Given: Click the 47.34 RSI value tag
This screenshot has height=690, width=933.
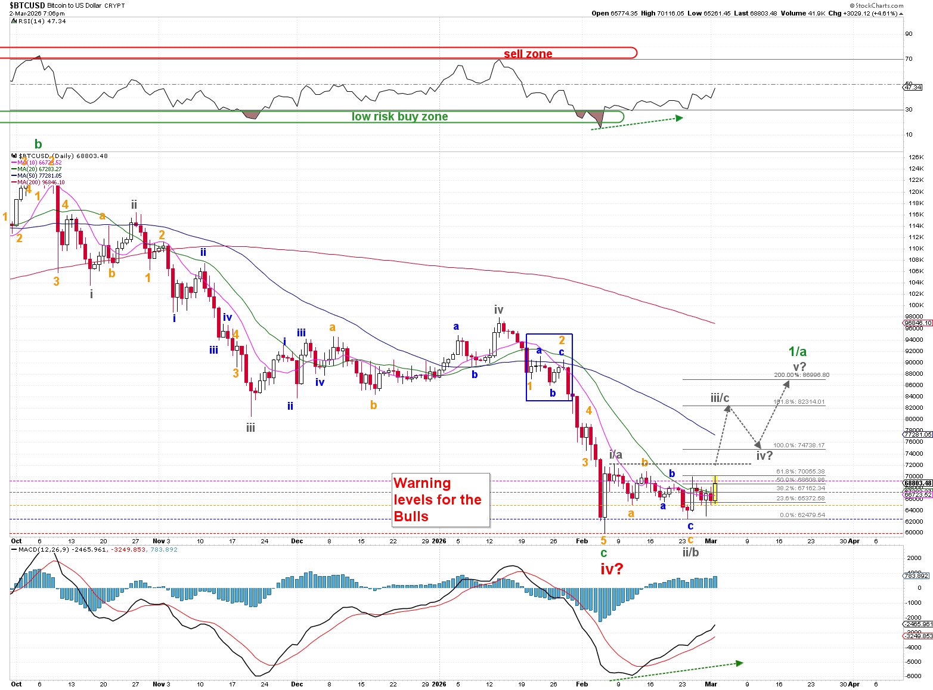Looking at the screenshot, I should (913, 87).
